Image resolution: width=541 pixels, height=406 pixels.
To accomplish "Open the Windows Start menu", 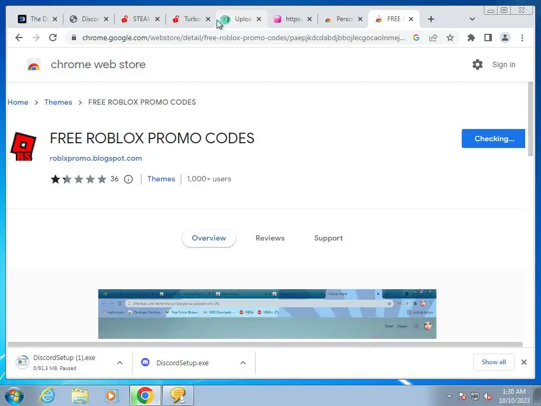I will (x=14, y=395).
